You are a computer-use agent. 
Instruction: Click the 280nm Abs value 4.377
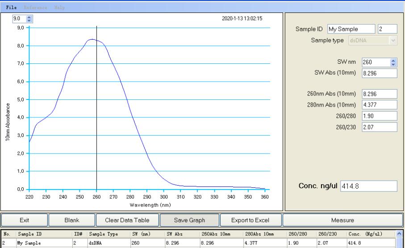pos(379,105)
